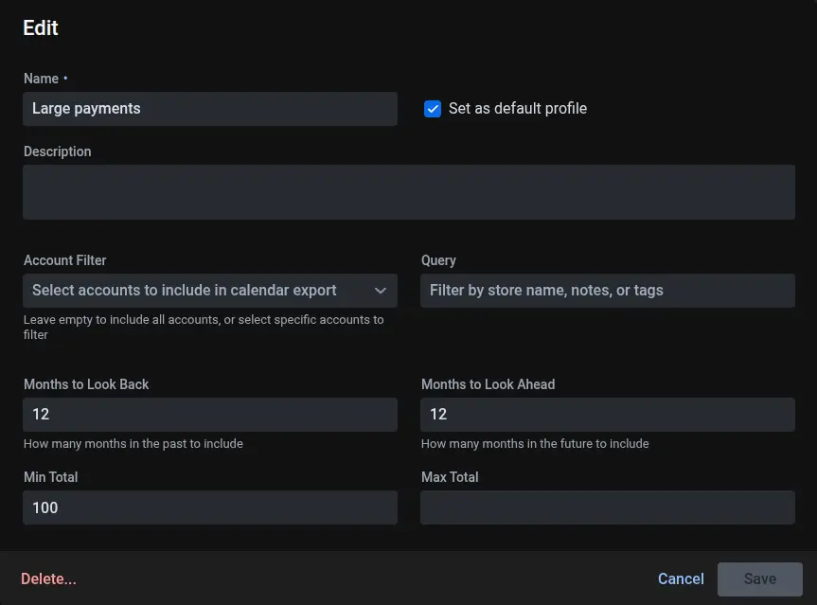Click the 'Set as default profile' label text

517,109
